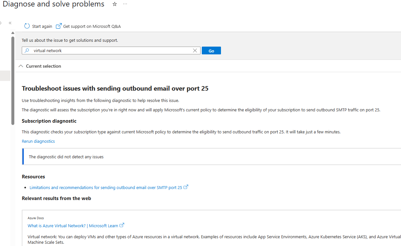Image resolution: width=401 pixels, height=246 pixels.
Task: Click the Start again refresh icon
Action: (27, 26)
